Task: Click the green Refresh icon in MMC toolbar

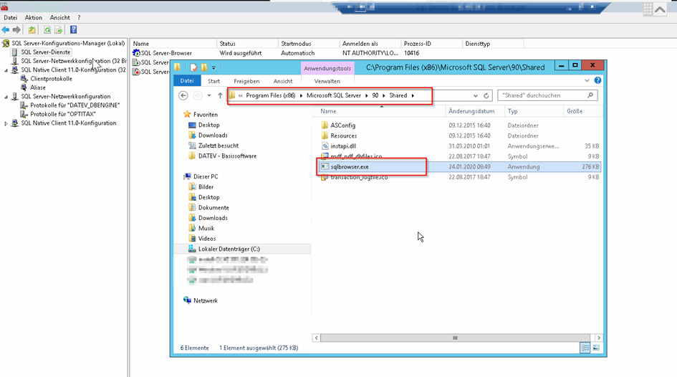Action: click(x=47, y=30)
